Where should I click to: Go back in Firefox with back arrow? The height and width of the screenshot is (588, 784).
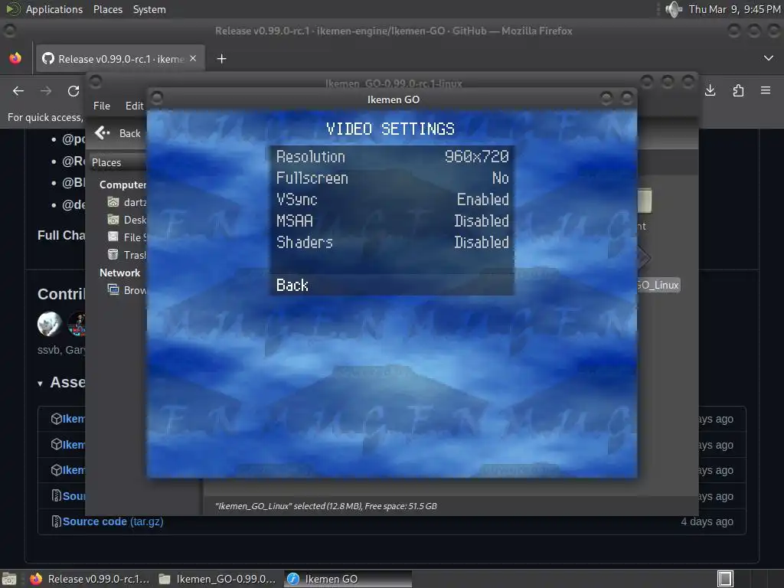(x=18, y=91)
